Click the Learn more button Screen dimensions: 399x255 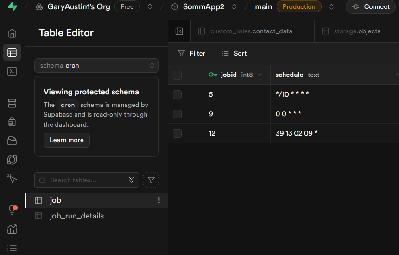(x=67, y=140)
